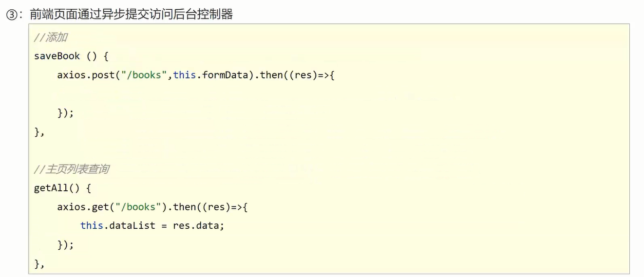The width and height of the screenshot is (644, 277).
Task: Click the heading text 前端页面通过异步提交访问后台控制器
Action: (x=131, y=15)
